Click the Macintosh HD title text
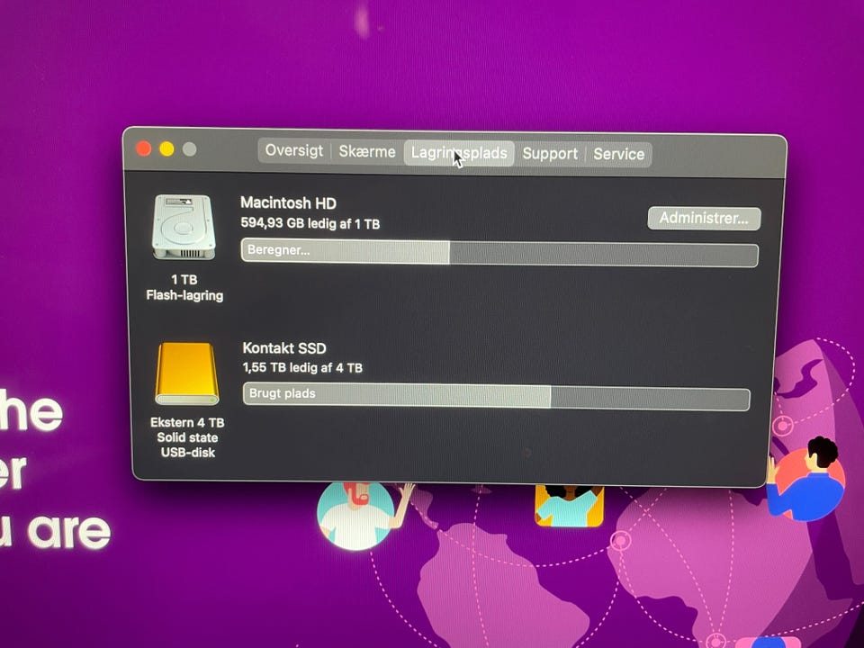864x648 pixels. click(288, 203)
